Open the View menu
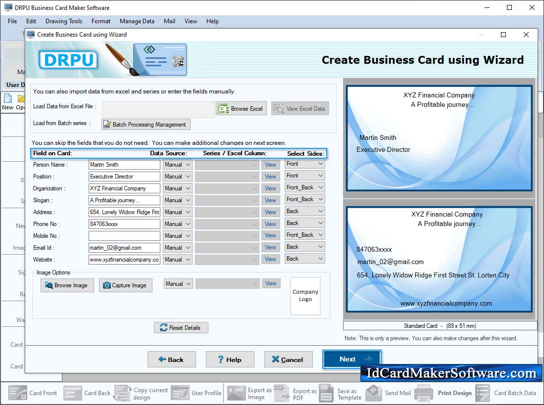Viewport: 544px width, 405px height. point(191,21)
